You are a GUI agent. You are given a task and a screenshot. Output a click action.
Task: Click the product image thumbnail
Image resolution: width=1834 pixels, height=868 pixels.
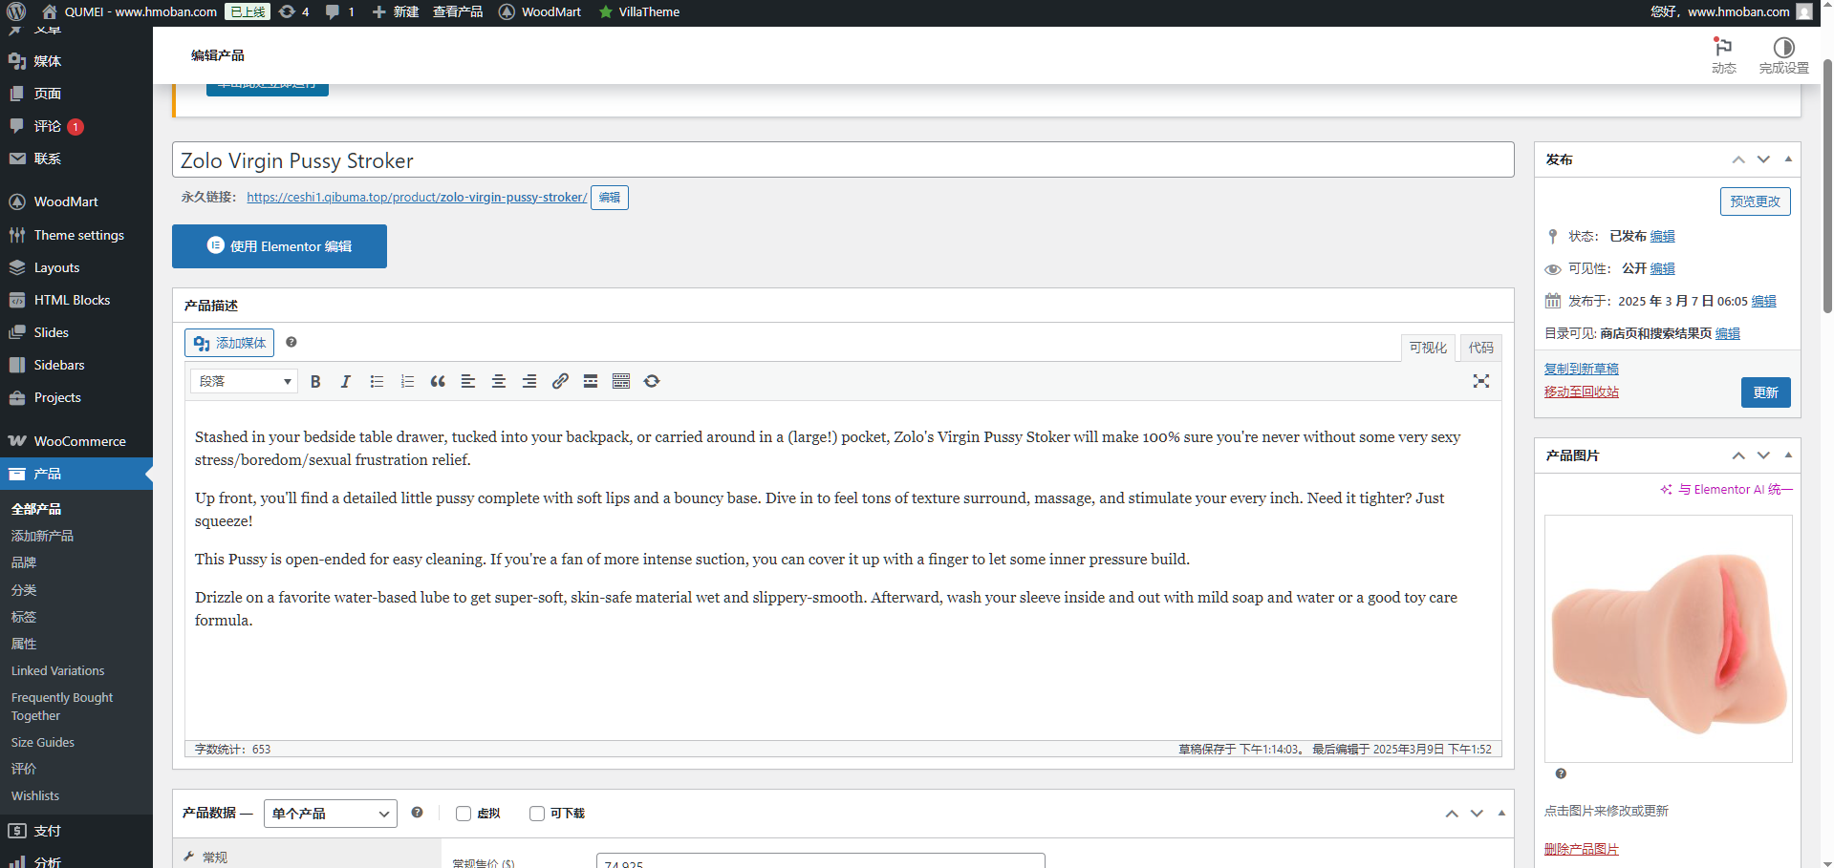(1669, 639)
